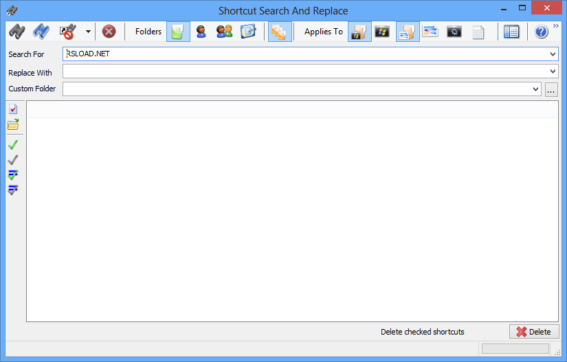Open the Replace With dropdown arrow
567x362 pixels.
553,71
